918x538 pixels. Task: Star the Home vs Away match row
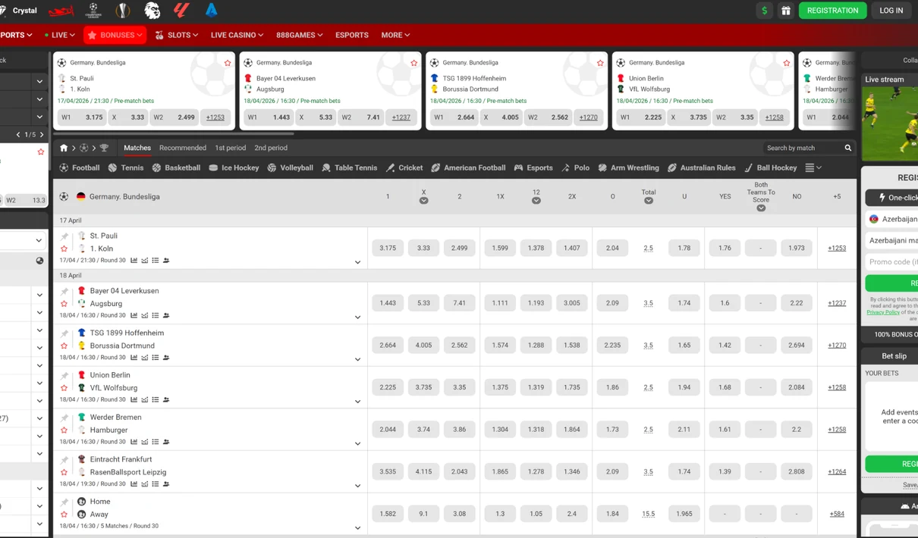click(x=64, y=515)
